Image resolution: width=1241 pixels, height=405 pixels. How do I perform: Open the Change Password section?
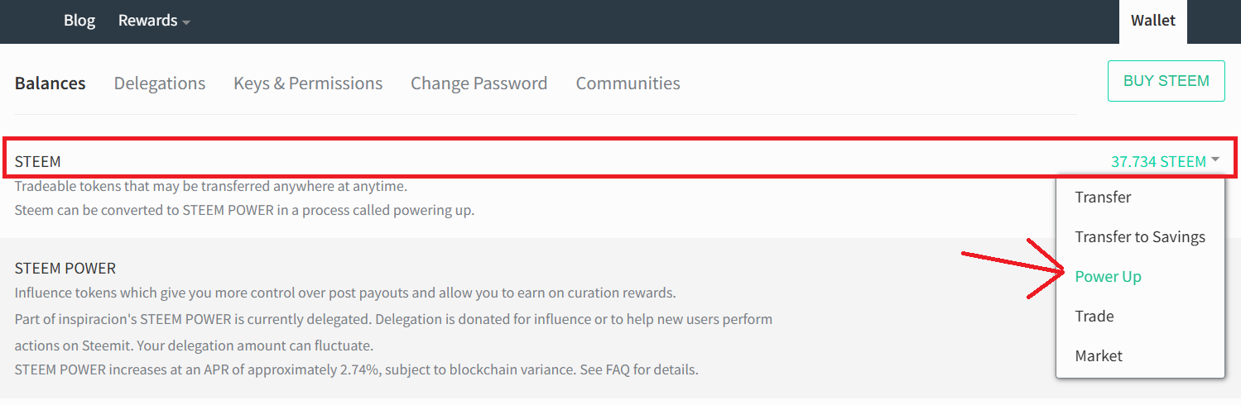(x=479, y=83)
